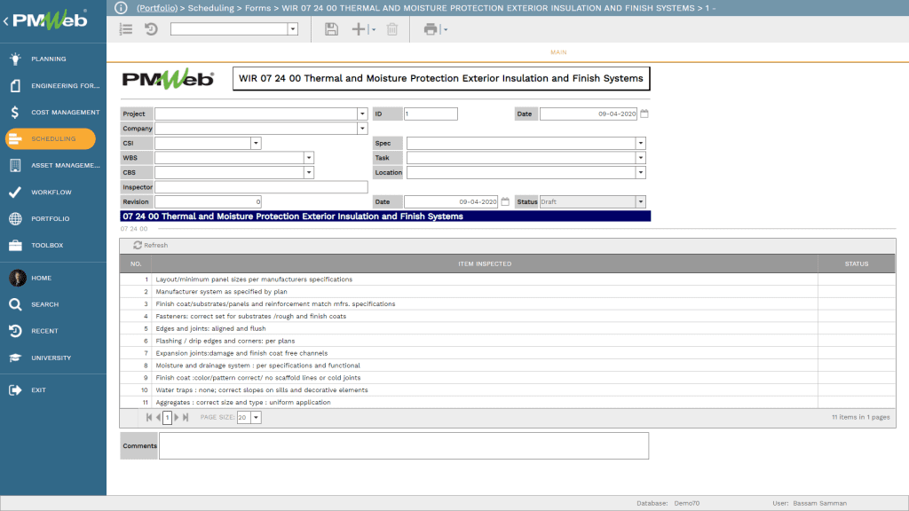Image resolution: width=909 pixels, height=511 pixels.
Task: Select the Scheduling item in the sidebar
Action: pos(53,138)
